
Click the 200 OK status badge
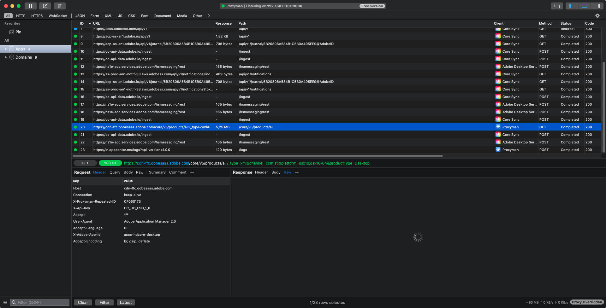click(110, 163)
